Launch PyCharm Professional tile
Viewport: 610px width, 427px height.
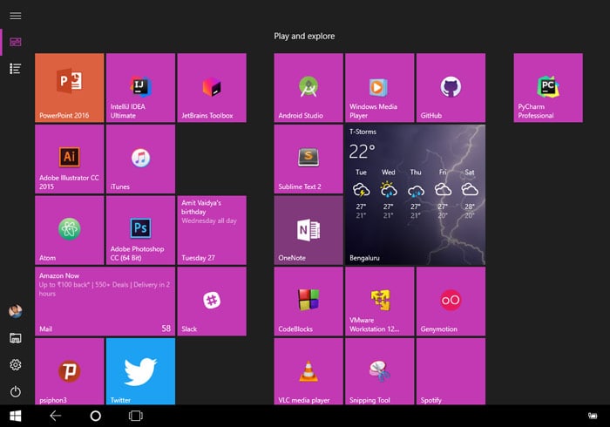pyautogui.click(x=548, y=88)
